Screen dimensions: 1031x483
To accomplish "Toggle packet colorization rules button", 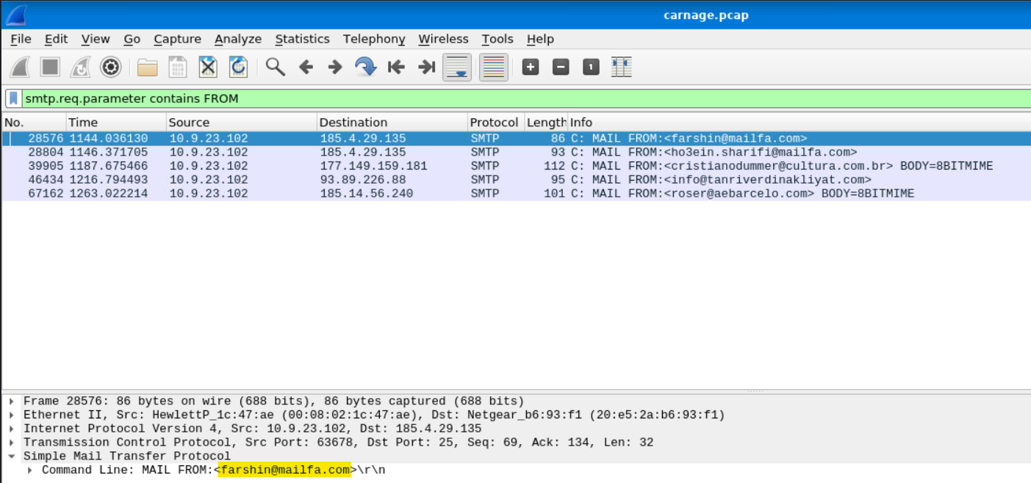I will pyautogui.click(x=494, y=68).
